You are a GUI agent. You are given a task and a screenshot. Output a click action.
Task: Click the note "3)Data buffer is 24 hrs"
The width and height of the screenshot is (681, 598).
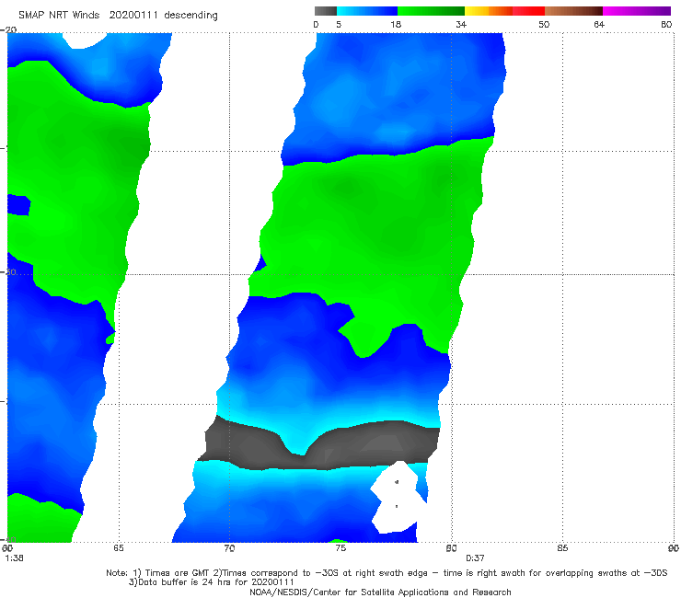click(x=211, y=582)
